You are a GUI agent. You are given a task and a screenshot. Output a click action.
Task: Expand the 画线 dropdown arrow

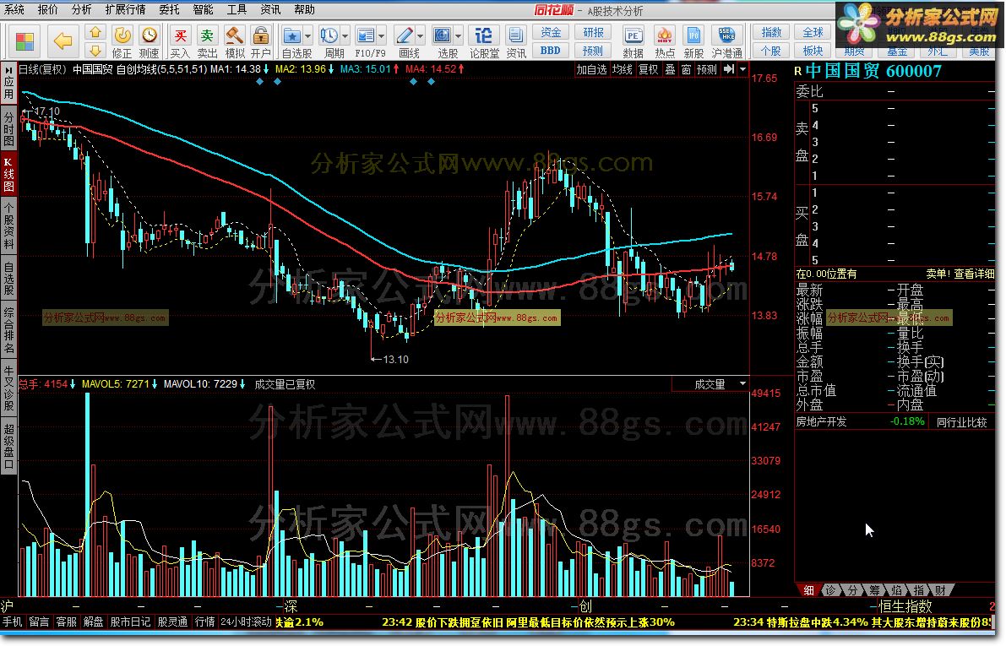pyautogui.click(x=420, y=36)
